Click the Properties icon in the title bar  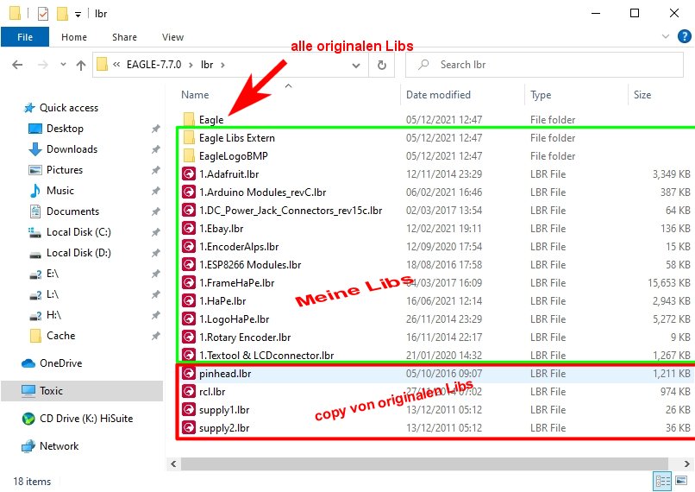pyautogui.click(x=43, y=14)
